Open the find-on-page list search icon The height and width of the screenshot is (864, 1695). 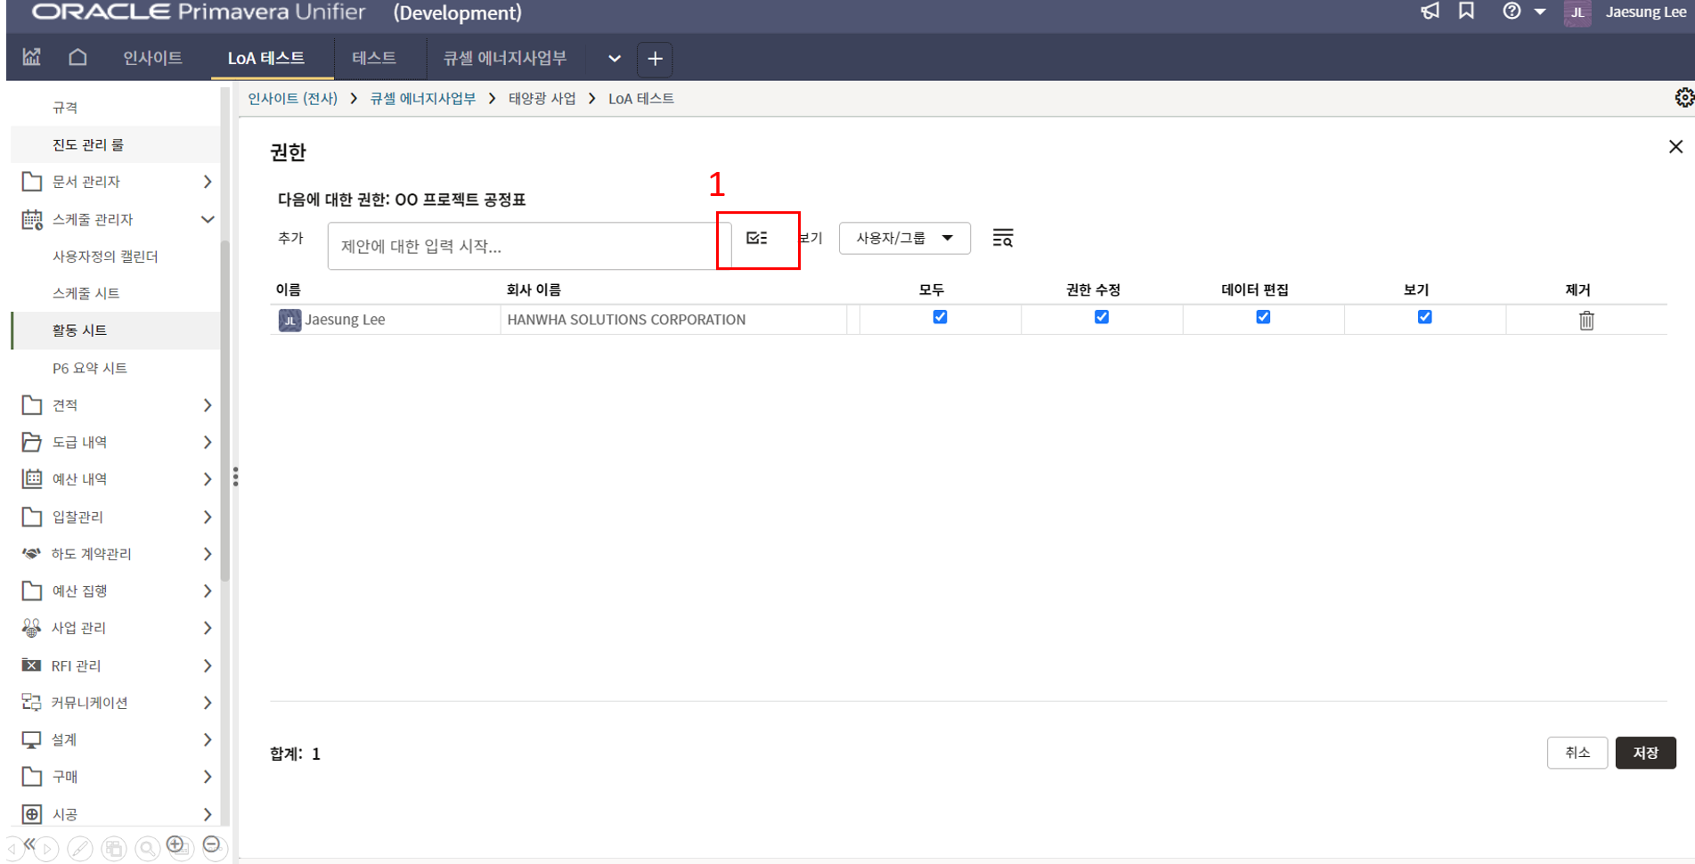(x=1002, y=238)
